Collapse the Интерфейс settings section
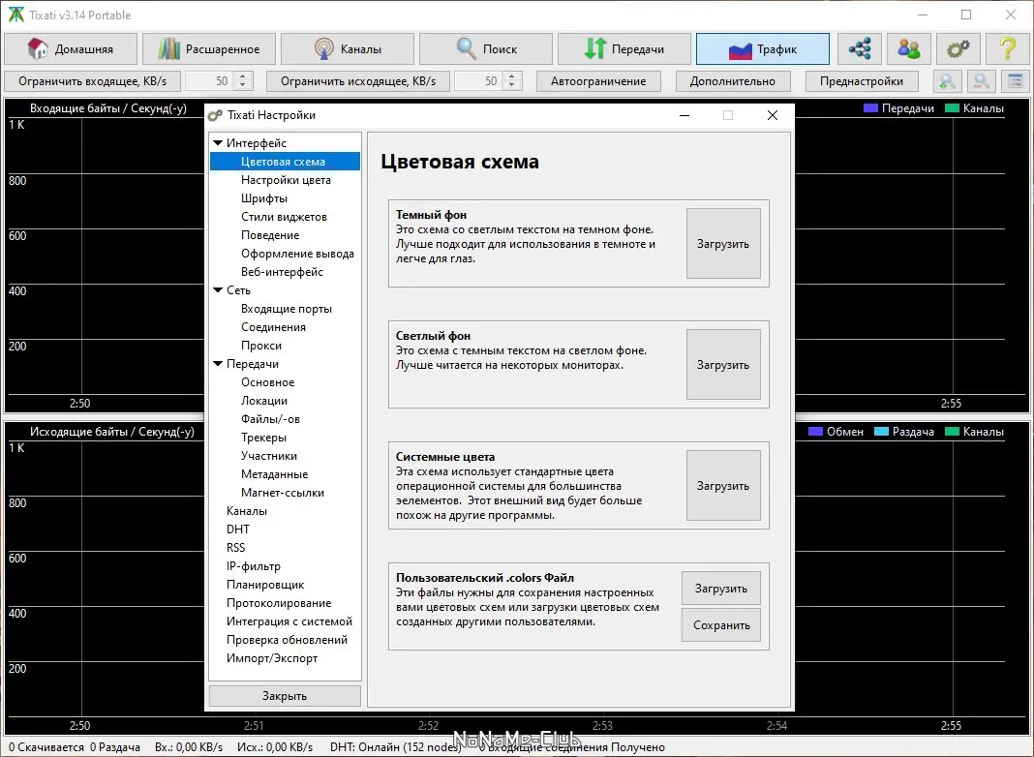Screen dimensions: 1034x757 pos(219,142)
